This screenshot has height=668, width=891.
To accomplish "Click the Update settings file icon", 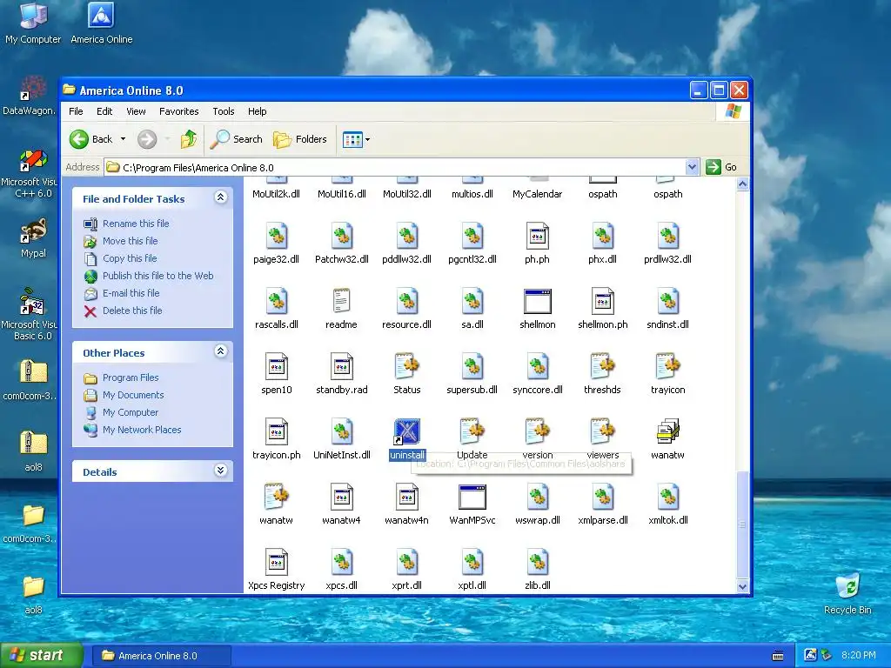I will 472,431.
